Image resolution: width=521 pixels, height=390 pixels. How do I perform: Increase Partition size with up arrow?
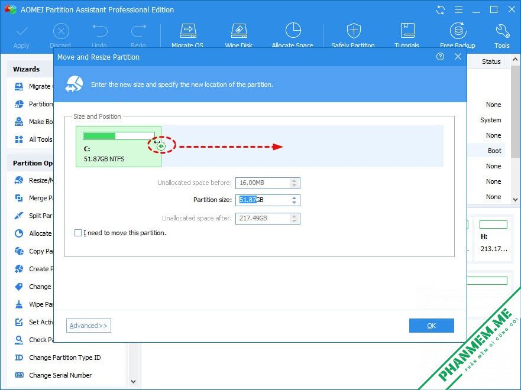294,198
